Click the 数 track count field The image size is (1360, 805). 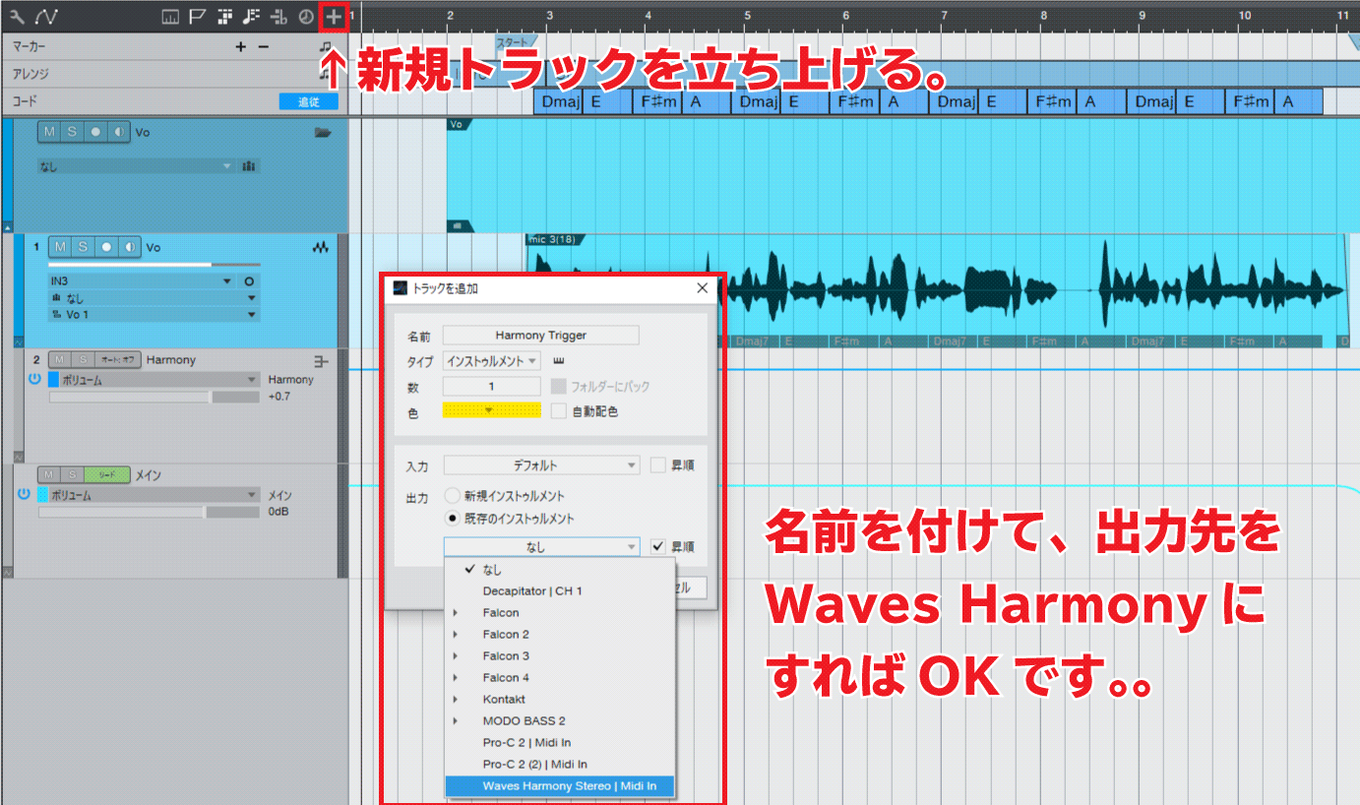point(492,387)
